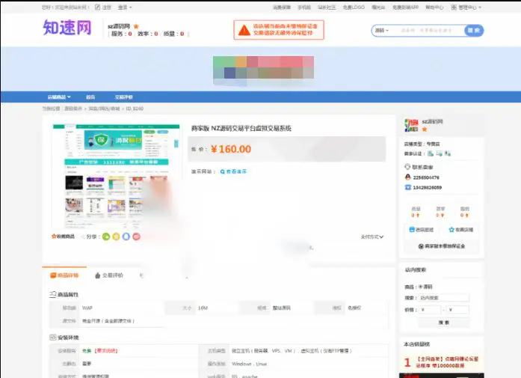
Task: Open the 交易评价 item in blue nav bar
Action: [x=123, y=97]
